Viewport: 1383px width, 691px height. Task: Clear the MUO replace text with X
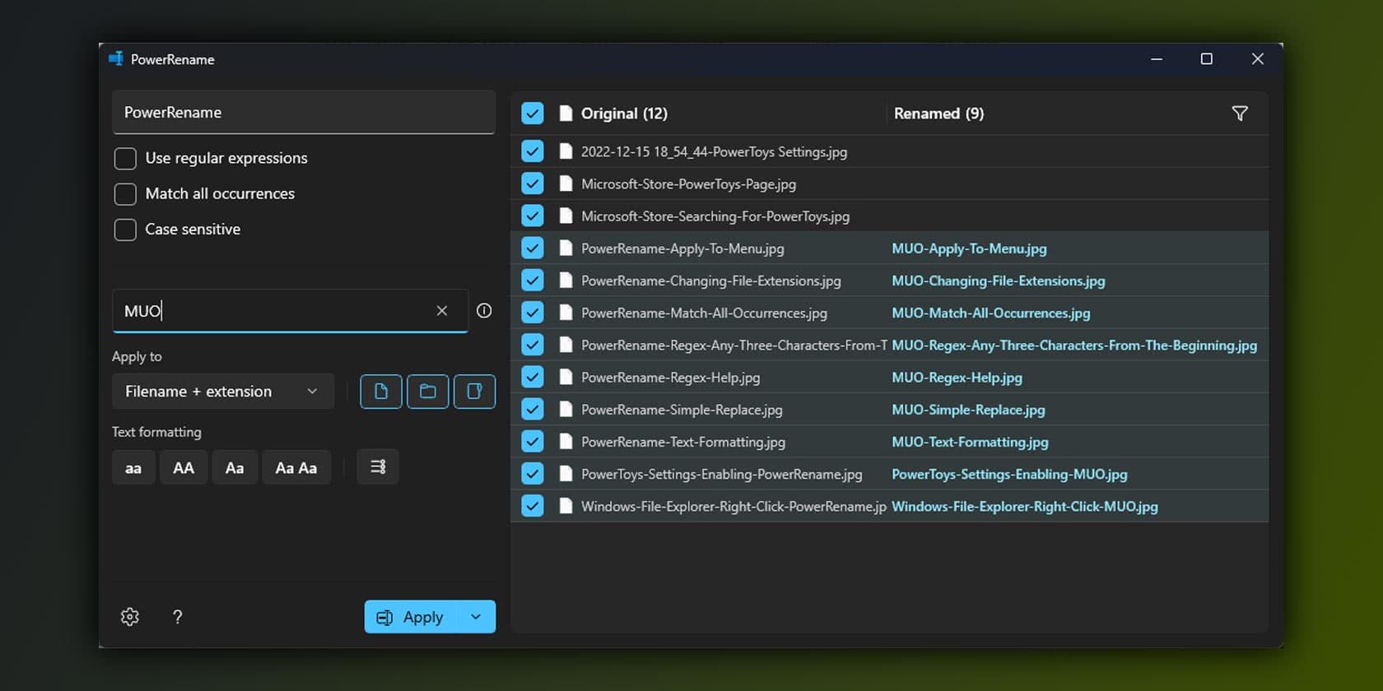[442, 311]
